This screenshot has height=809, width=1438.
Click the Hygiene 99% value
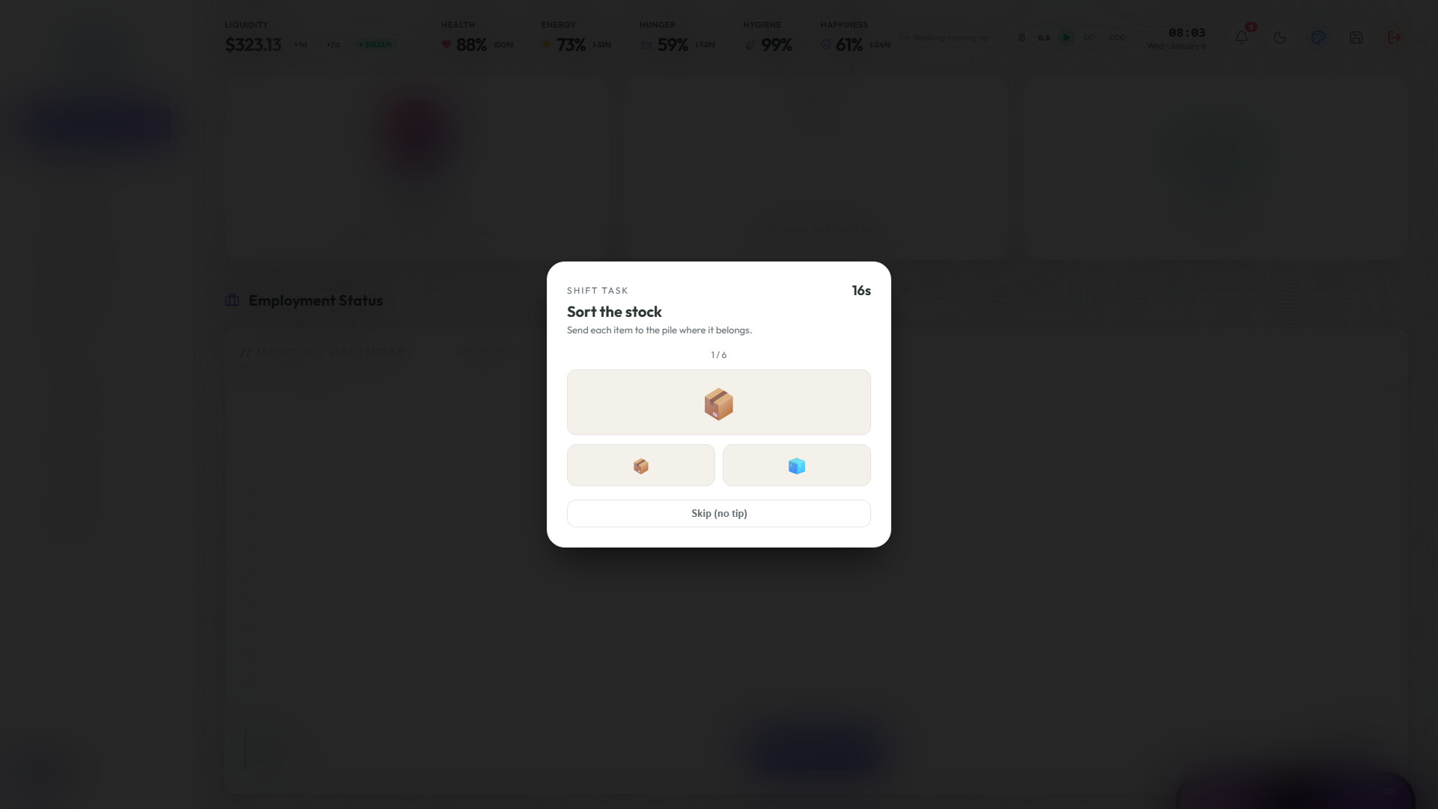tap(777, 45)
